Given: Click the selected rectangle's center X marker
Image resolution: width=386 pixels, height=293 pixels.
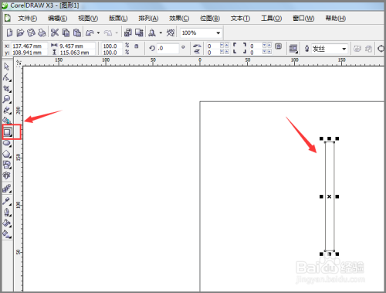Looking at the screenshot, I should (329, 196).
